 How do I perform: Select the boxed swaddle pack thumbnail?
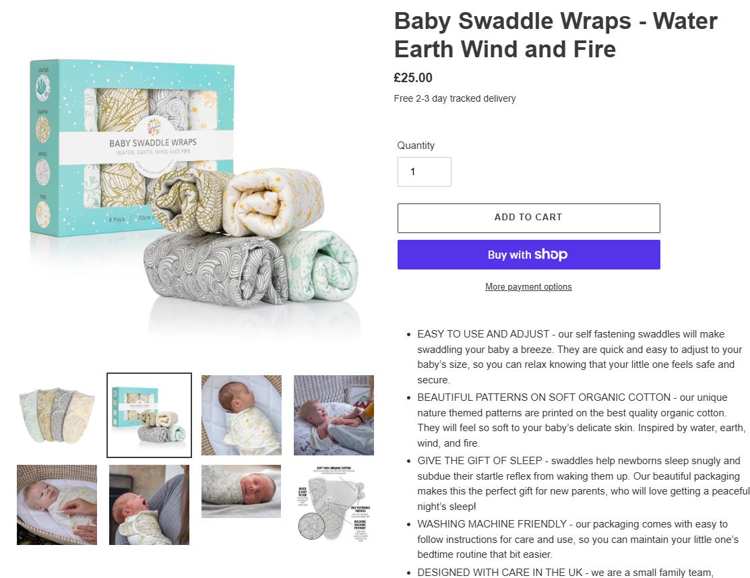149,415
